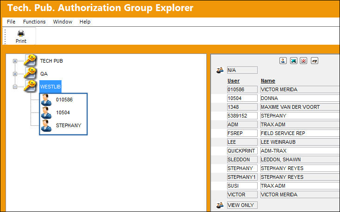Click name STEPHANY in 5389152 row
340x212 pixels.
pos(300,116)
